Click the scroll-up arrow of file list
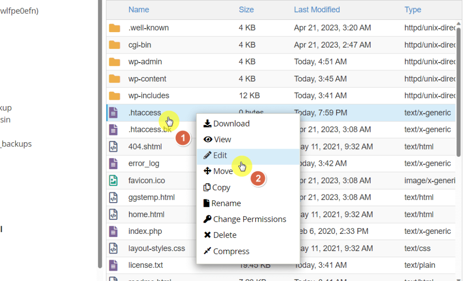 pos(459,24)
